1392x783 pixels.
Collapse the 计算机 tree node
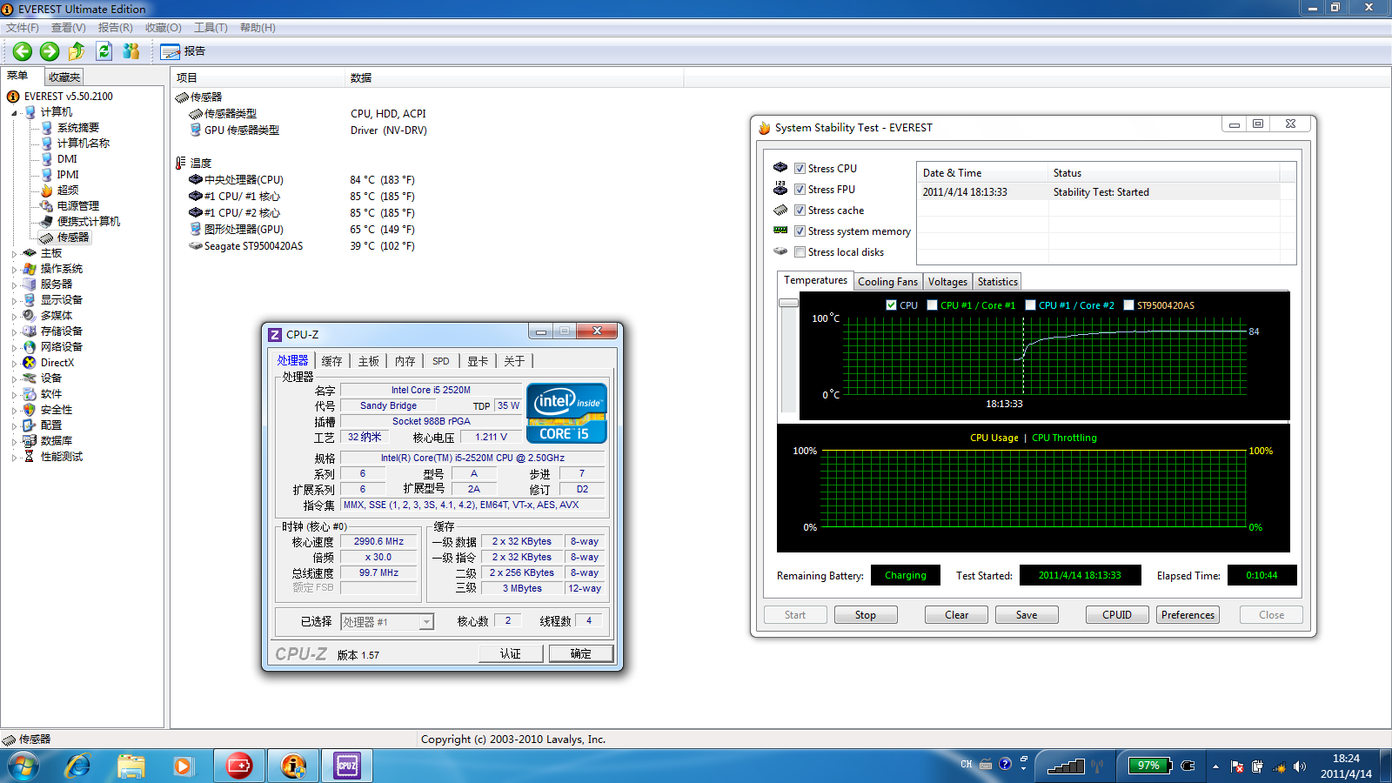[14, 113]
